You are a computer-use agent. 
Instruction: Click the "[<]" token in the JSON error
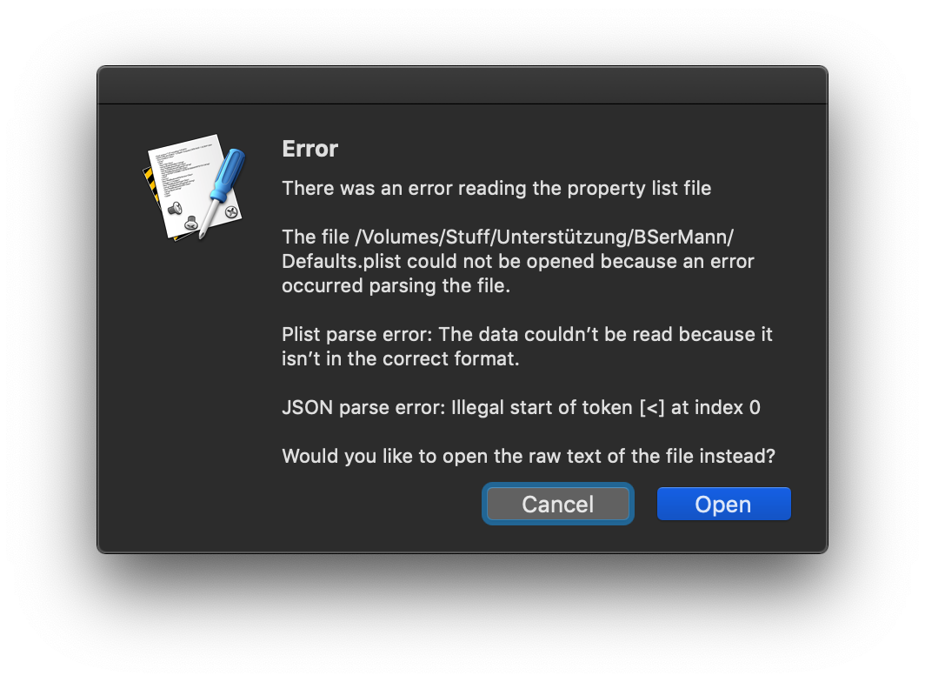coord(649,407)
